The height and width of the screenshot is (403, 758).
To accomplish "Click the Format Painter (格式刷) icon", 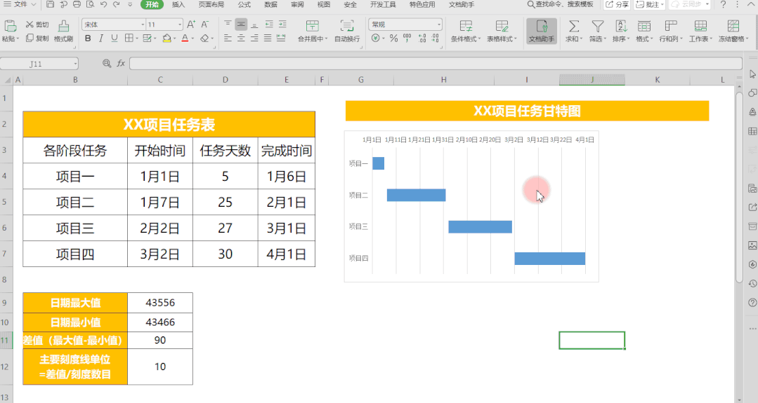I will 64,27.
